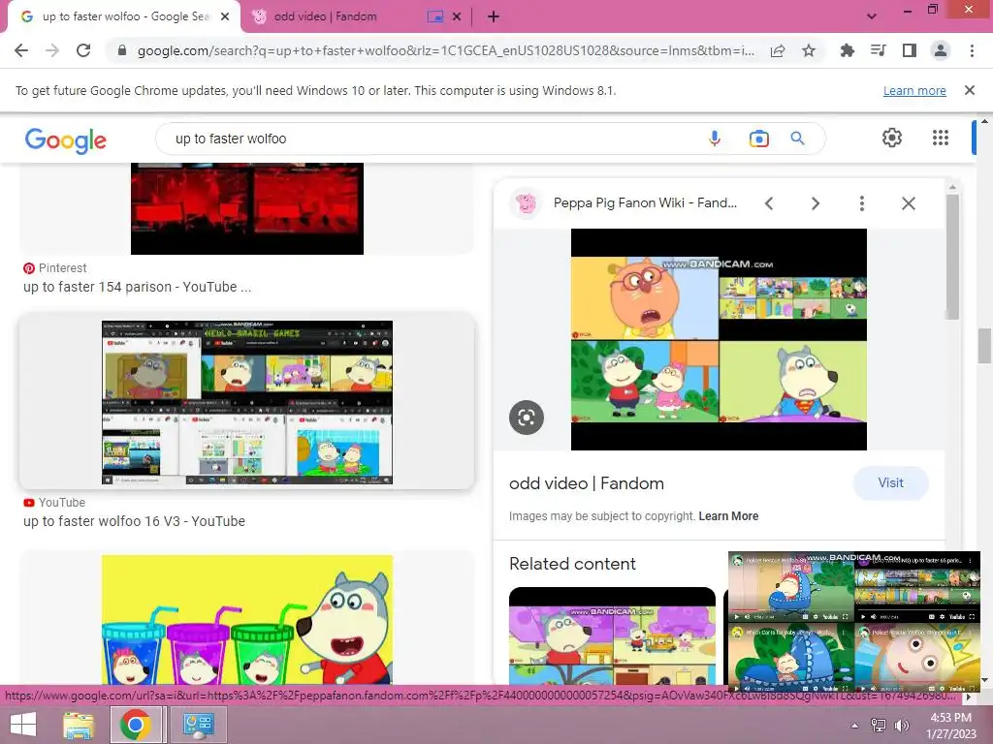This screenshot has width=993, height=744.
Task: Click the Chrome taskbar icon
Action: (136, 725)
